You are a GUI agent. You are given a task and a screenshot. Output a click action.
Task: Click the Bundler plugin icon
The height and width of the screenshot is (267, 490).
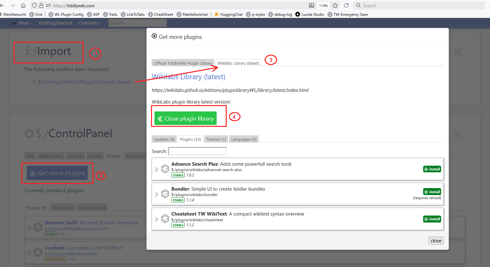pyautogui.click(x=165, y=194)
